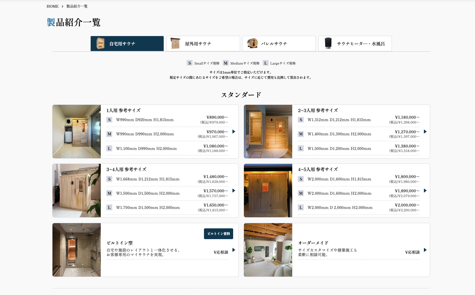Viewport: 475px width, 295px height.
Task: Click the 1人用 sauna photo thumbnail
Action: coord(76,132)
